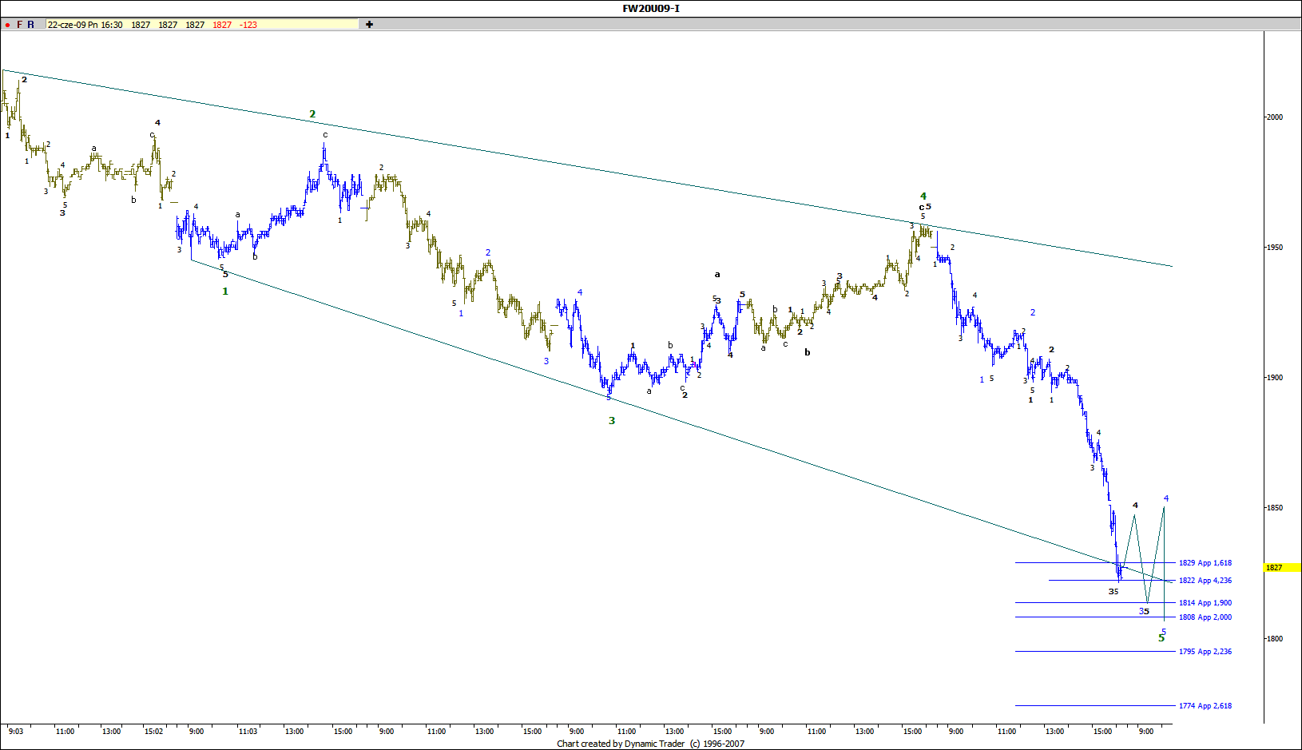
Task: Select the large green wave 4 label
Action: coord(923,196)
